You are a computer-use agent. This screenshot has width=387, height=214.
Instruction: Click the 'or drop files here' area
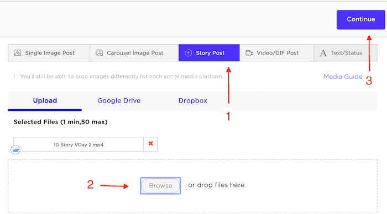click(x=216, y=185)
